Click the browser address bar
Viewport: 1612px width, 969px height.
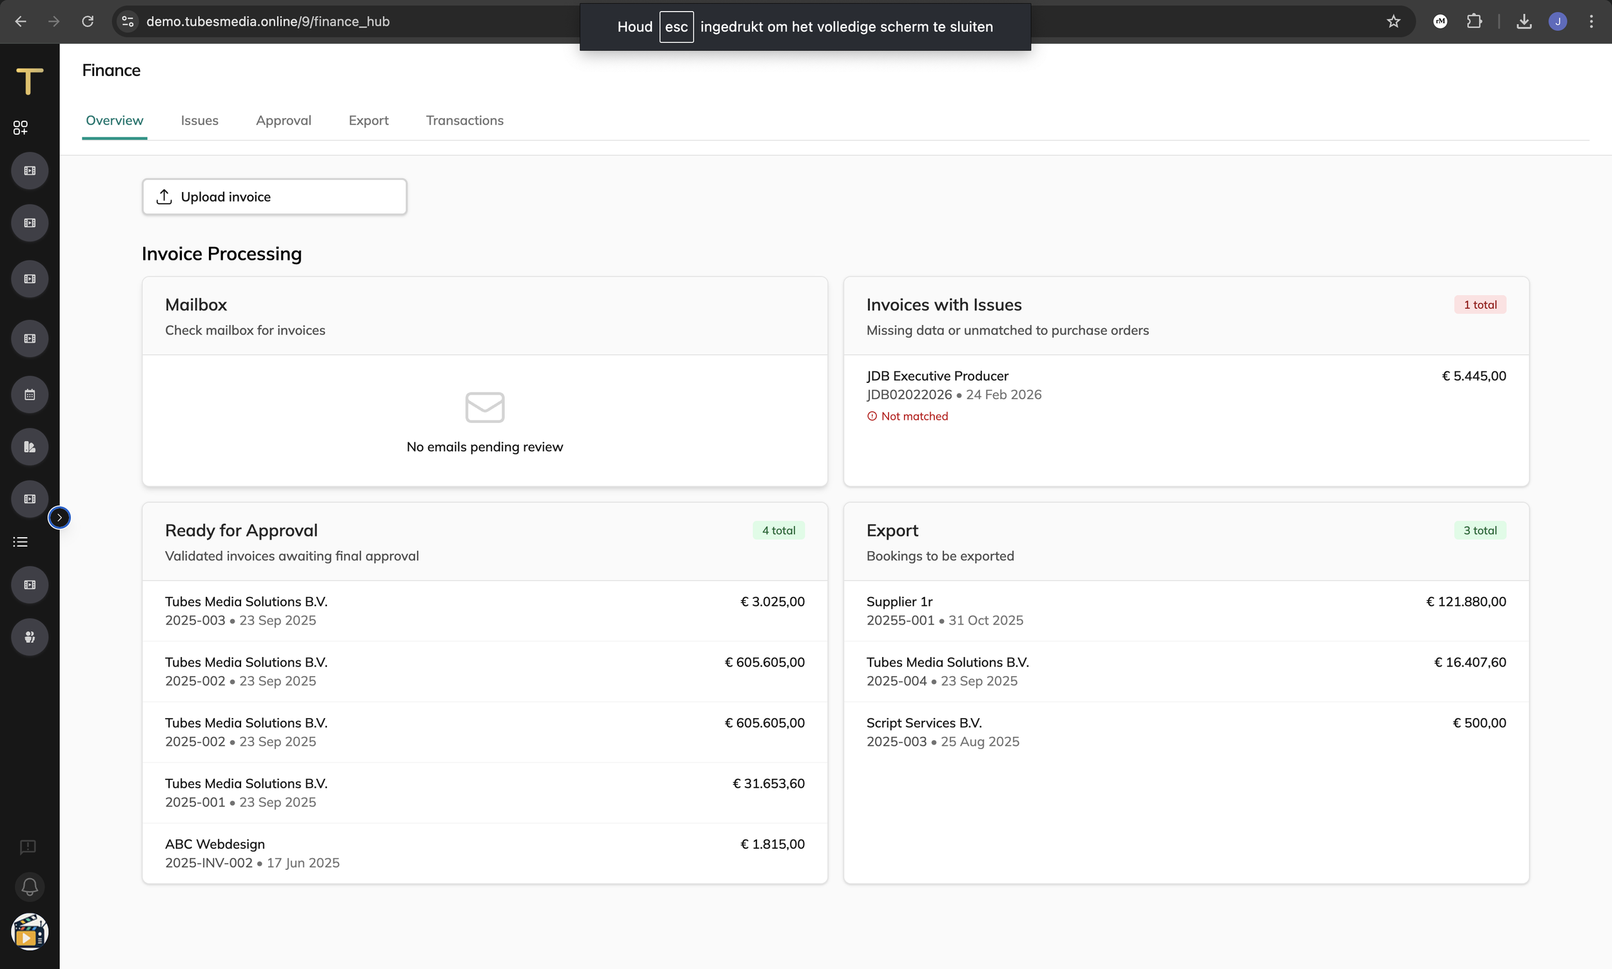point(268,21)
